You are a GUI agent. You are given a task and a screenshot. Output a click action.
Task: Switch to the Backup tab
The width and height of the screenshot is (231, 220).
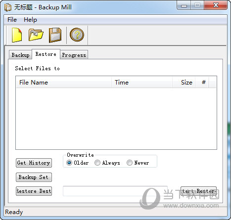pyautogui.click(x=20, y=55)
